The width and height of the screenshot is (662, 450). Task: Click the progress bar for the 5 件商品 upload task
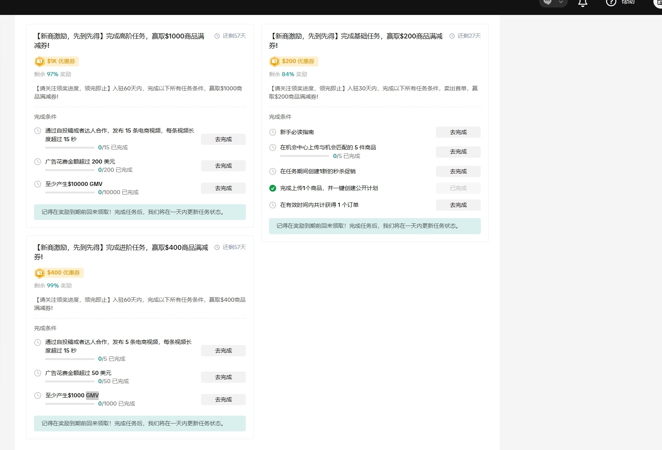point(305,156)
